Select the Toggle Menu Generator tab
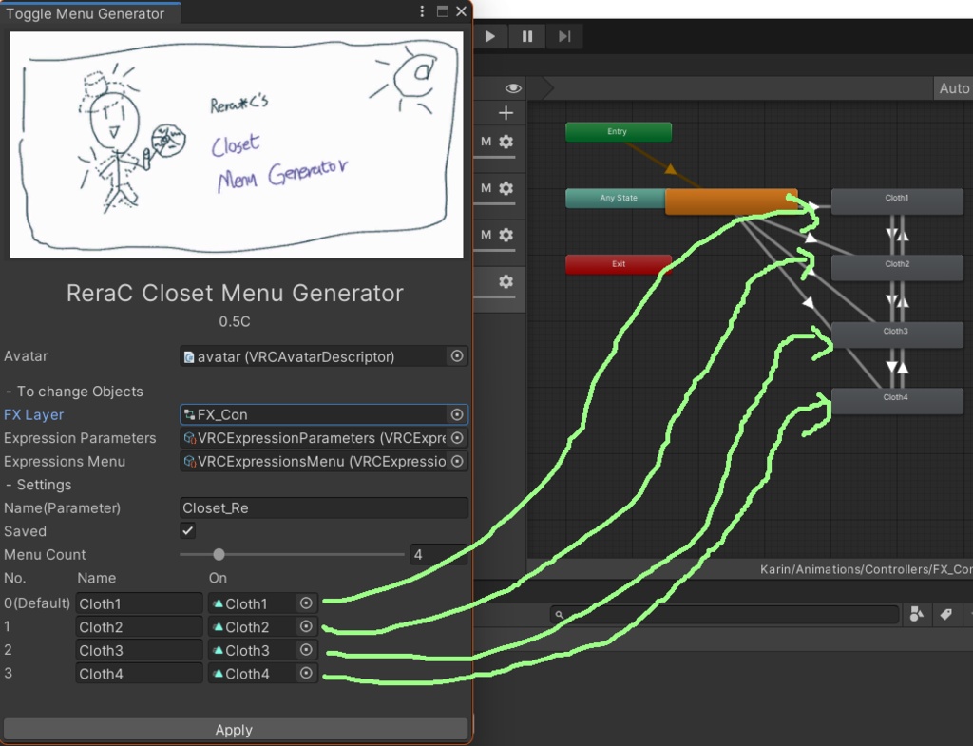Image resolution: width=973 pixels, height=746 pixels. (x=90, y=14)
